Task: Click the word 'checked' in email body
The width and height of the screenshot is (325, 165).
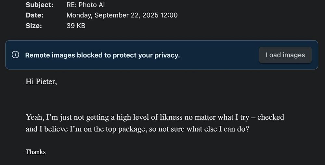Action: [x=270, y=117]
